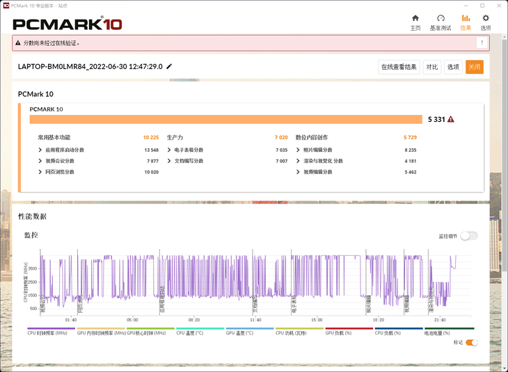Enable the monitoring details (监控细节) toggle

(468, 236)
